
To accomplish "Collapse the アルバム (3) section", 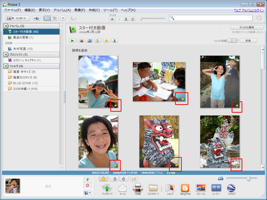I will 6,26.
